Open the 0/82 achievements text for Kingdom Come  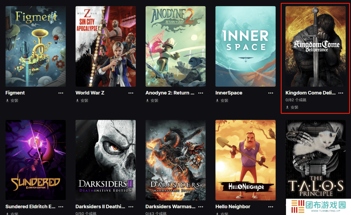296,100
